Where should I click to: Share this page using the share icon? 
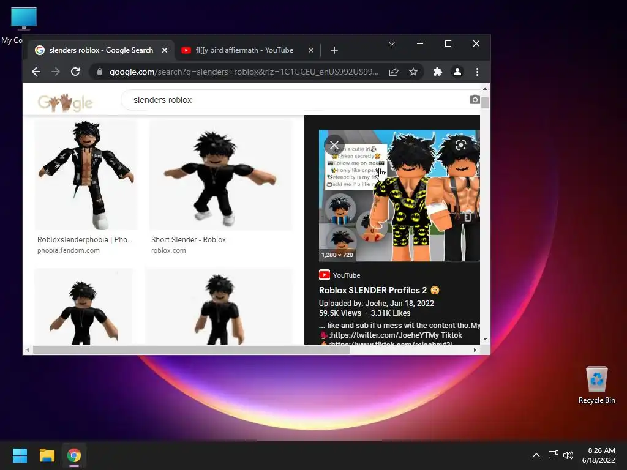pyautogui.click(x=394, y=72)
